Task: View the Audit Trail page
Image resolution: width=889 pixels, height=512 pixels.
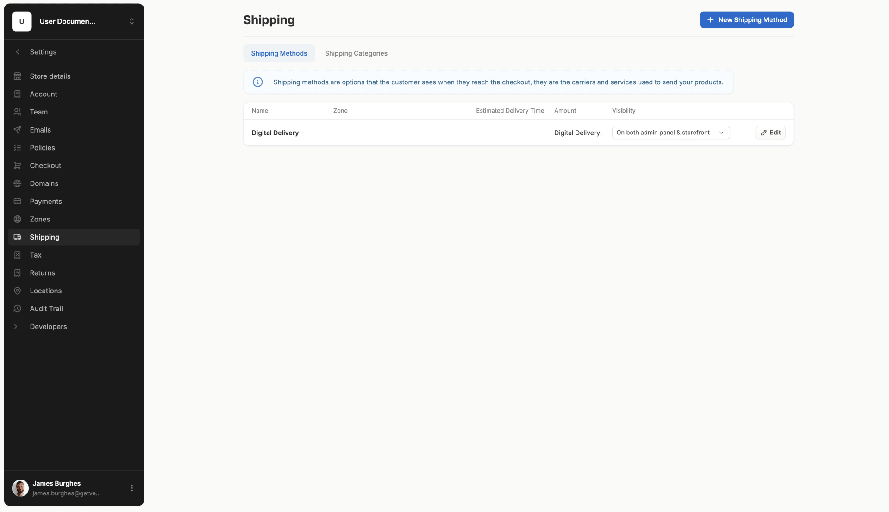Action: [74, 309]
